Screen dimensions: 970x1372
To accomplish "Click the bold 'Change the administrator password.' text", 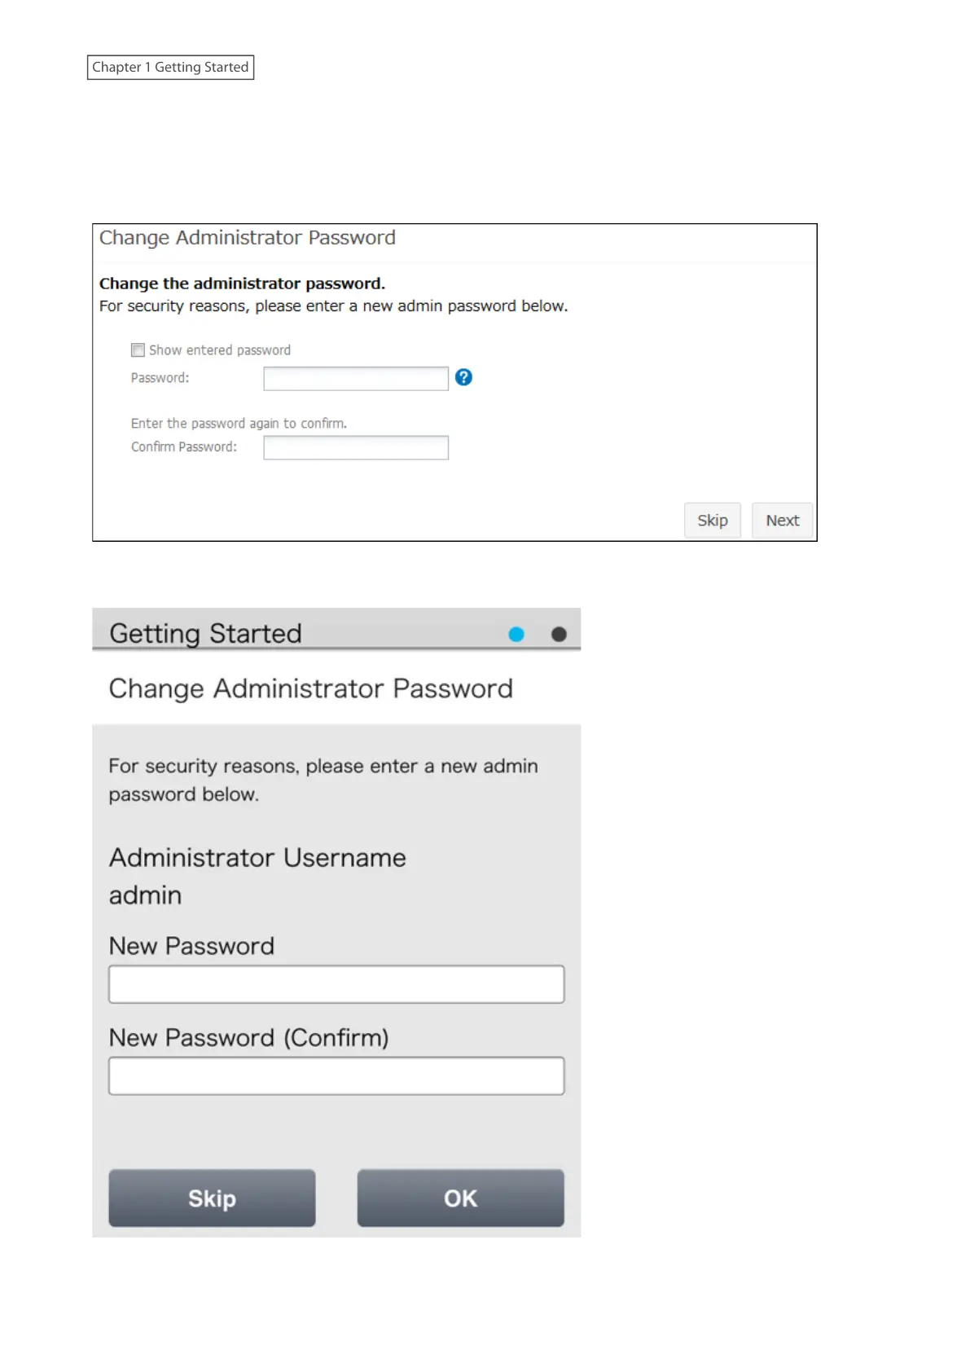I will point(242,284).
